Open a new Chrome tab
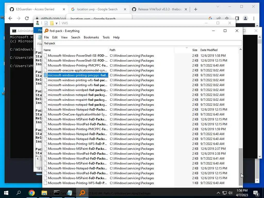The image size is (264, 198). pyautogui.click(x=195, y=10)
